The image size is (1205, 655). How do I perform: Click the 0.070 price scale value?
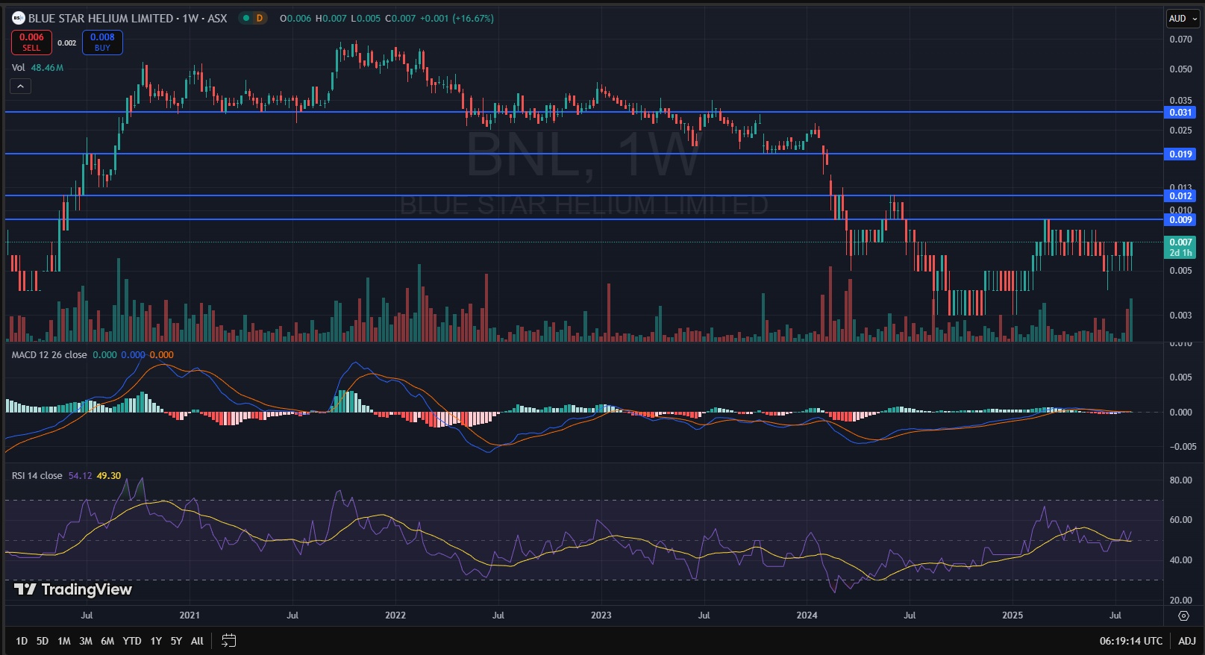coord(1180,40)
